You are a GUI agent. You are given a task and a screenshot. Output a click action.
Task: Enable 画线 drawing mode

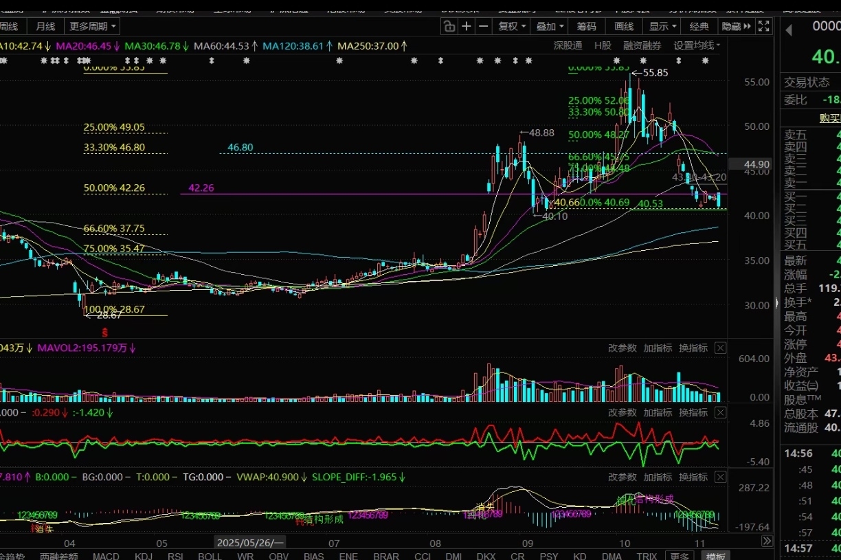623,26
